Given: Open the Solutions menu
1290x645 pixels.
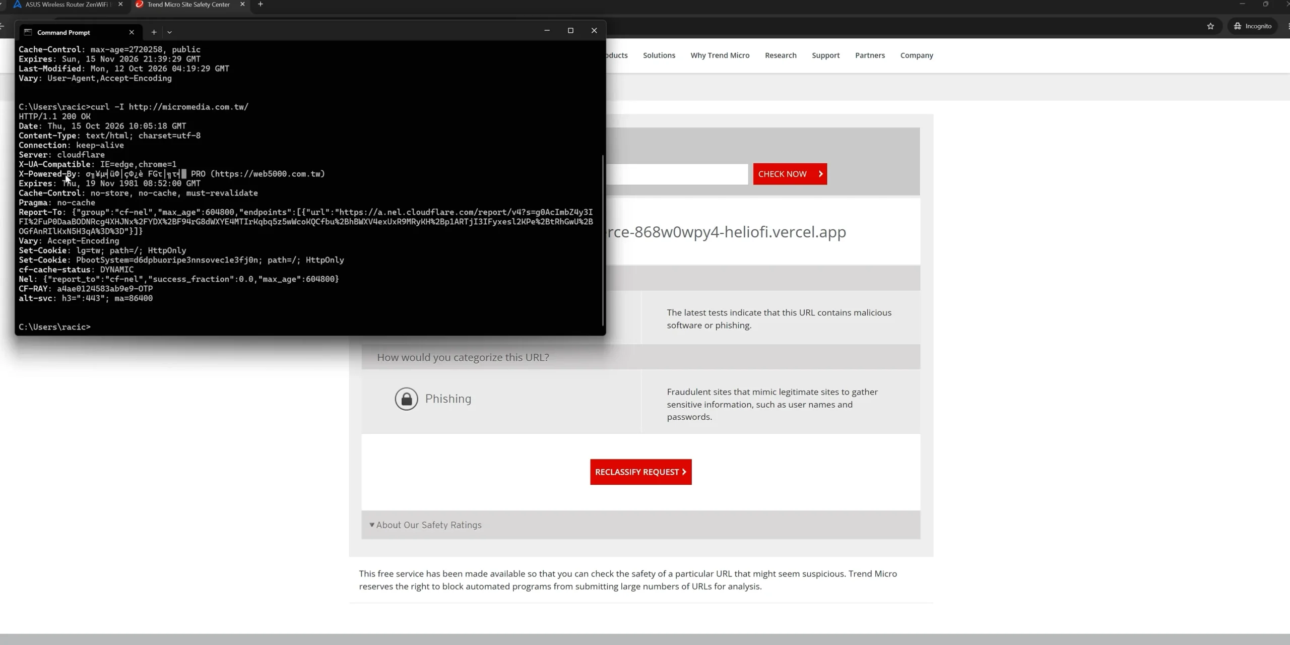Looking at the screenshot, I should coord(659,55).
